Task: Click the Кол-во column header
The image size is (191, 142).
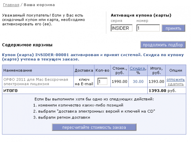Action: point(102,70)
